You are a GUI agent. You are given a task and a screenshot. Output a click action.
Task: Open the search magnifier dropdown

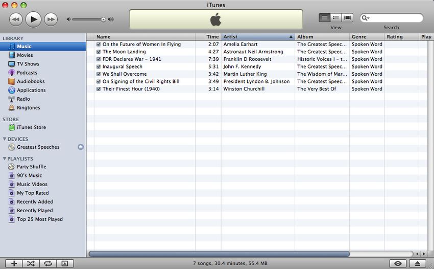[x=366, y=18]
